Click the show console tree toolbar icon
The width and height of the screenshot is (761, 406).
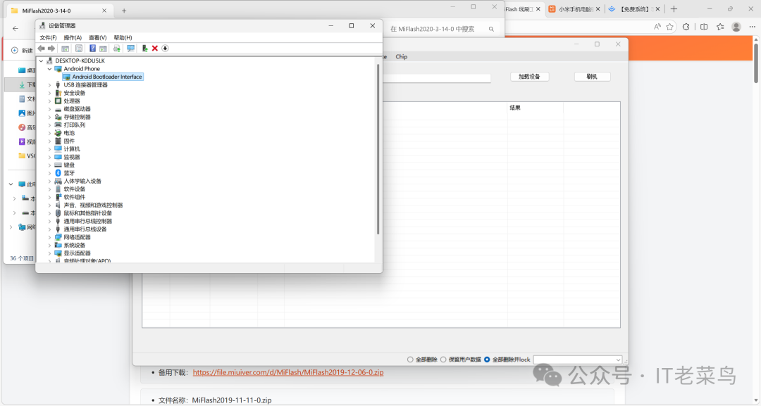point(65,48)
